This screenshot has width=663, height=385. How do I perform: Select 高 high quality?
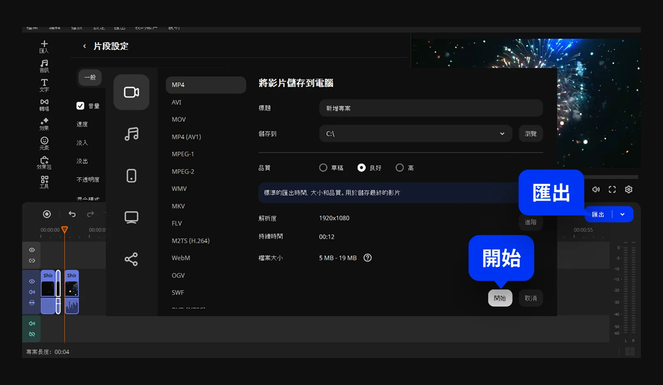[x=400, y=168]
